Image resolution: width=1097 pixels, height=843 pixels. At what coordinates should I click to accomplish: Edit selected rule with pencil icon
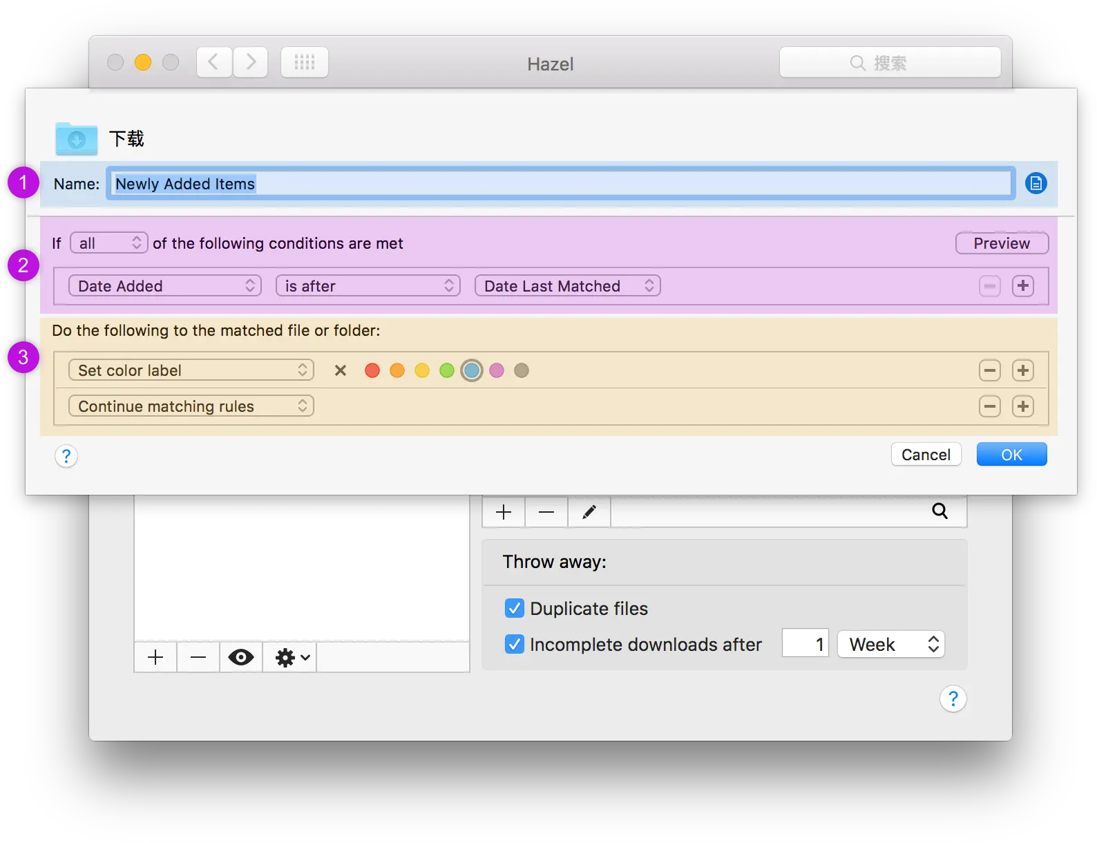[589, 512]
